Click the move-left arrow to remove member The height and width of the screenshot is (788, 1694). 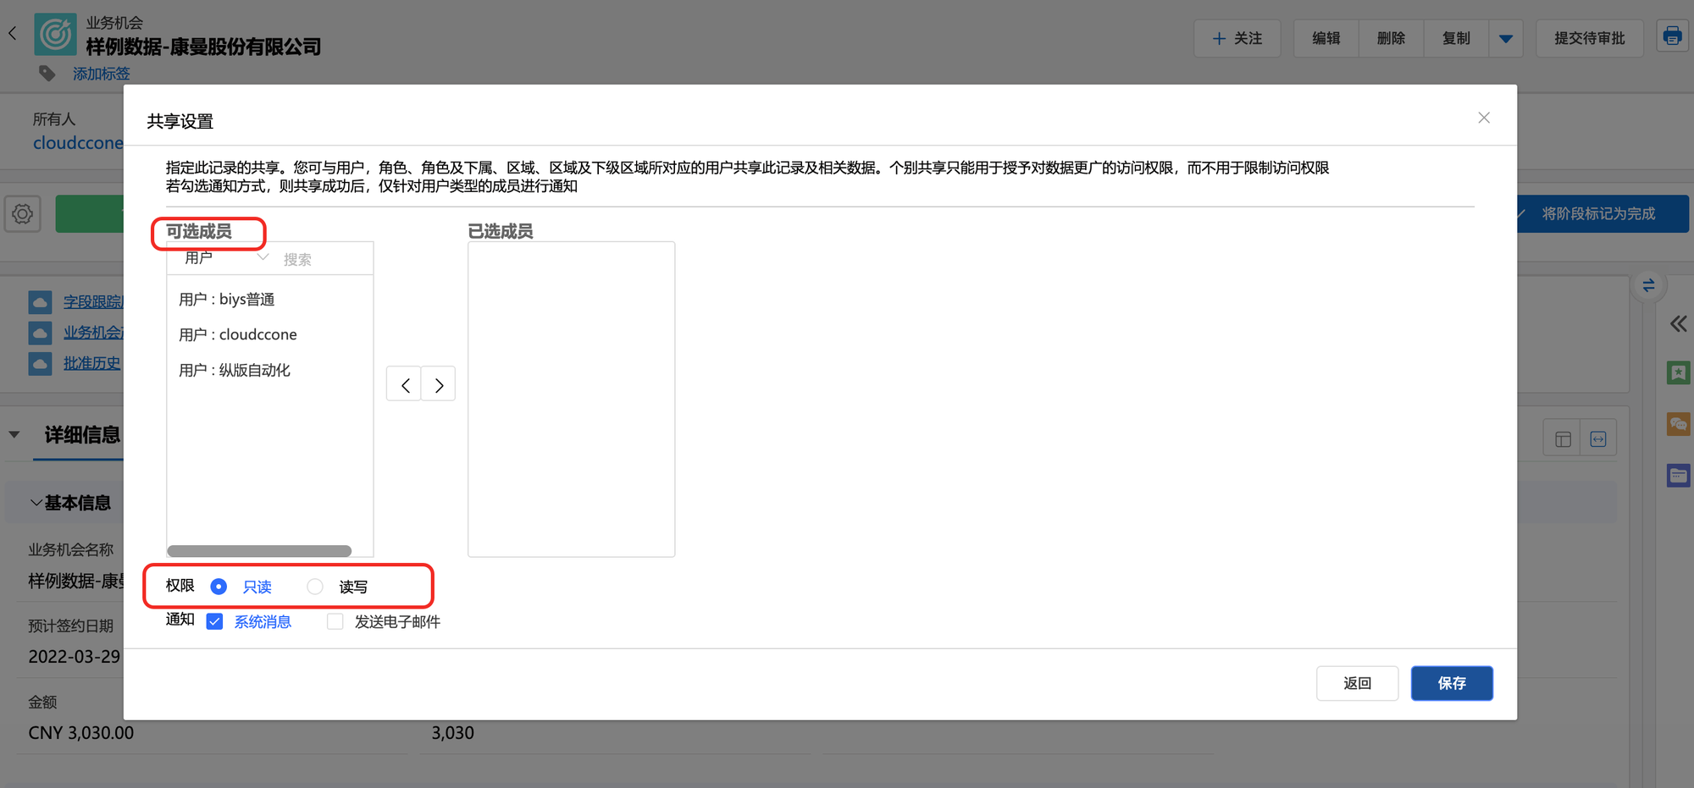pyautogui.click(x=405, y=385)
